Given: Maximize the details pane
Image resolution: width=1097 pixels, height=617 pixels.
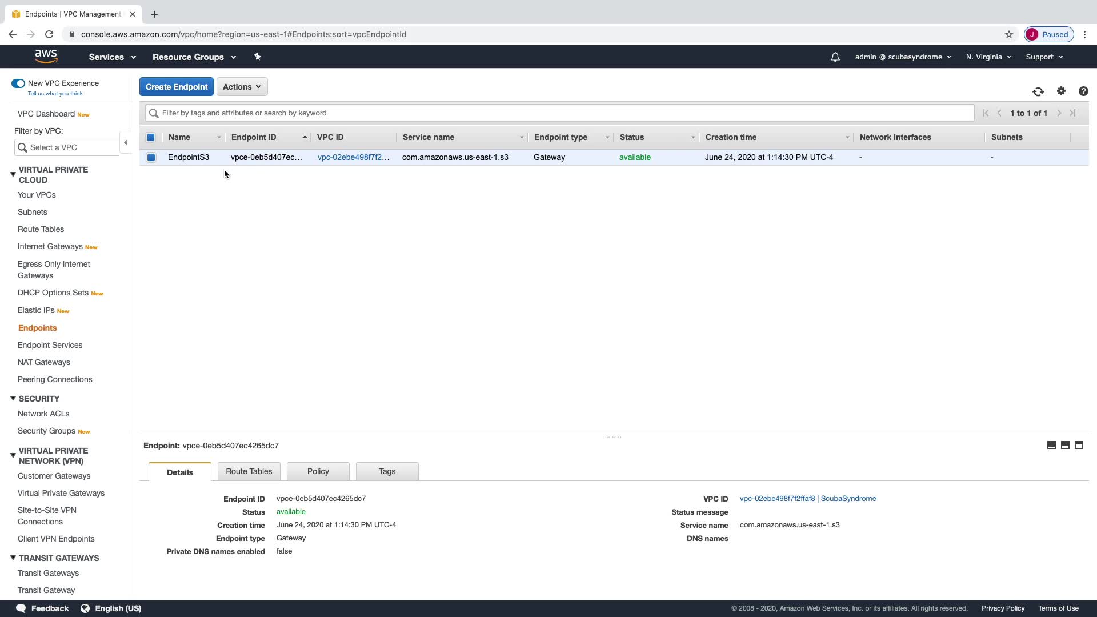Looking at the screenshot, I should [1079, 445].
